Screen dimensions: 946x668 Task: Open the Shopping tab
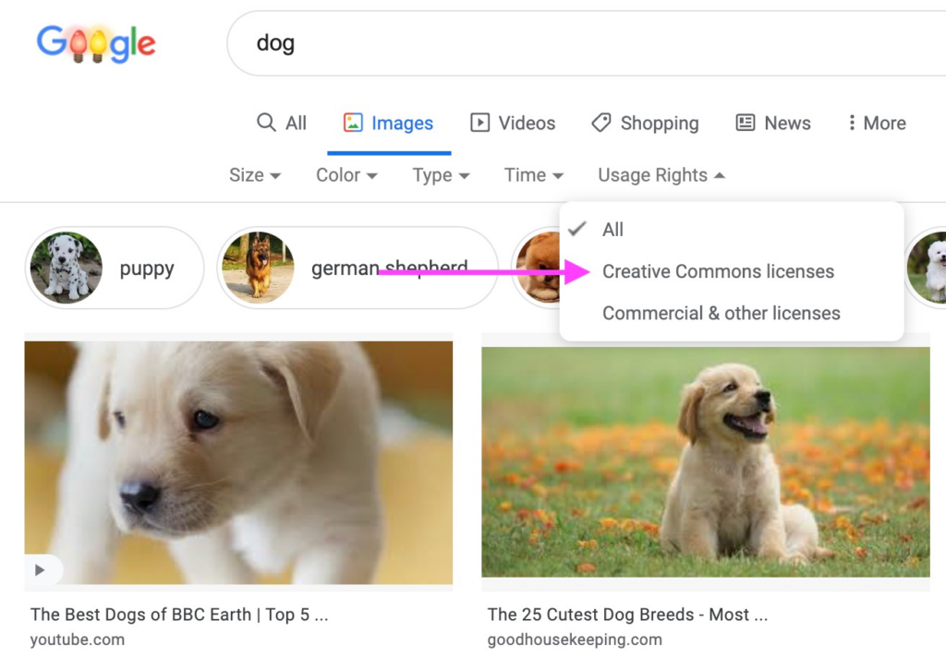645,123
